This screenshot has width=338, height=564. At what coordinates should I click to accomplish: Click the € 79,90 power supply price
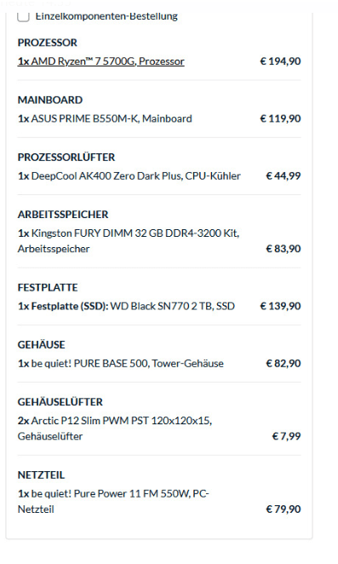coord(284,509)
